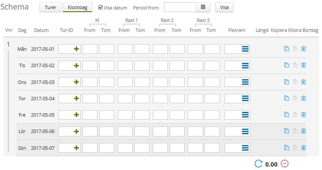This screenshot has width=322, height=170.
Task: Open Flexram list menu on Mån row
Action: pyautogui.click(x=245, y=49)
